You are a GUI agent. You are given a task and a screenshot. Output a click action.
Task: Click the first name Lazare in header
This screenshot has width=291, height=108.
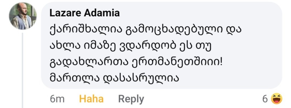click(x=65, y=13)
